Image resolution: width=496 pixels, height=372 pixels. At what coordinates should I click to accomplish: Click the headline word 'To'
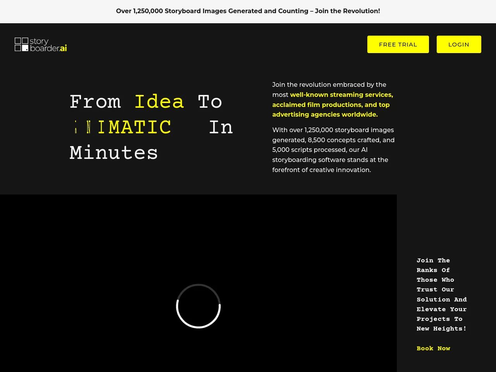pyautogui.click(x=210, y=102)
